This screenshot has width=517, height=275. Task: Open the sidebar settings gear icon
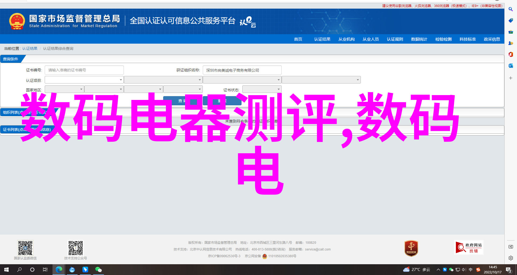[511, 258]
